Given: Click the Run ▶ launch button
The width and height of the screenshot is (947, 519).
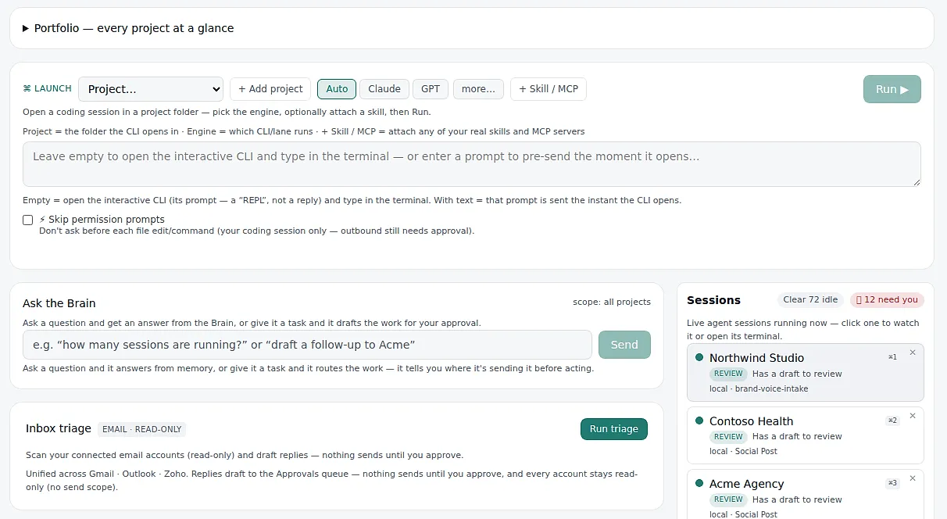Looking at the screenshot, I should [892, 89].
